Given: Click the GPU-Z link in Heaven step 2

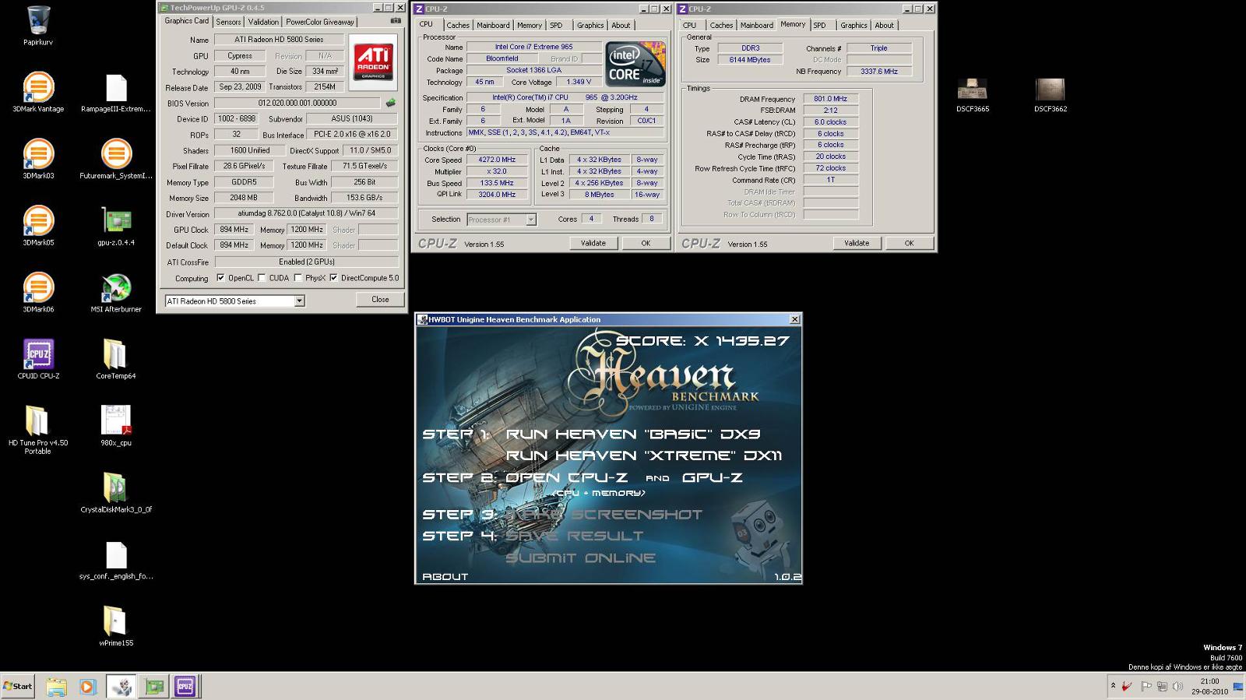Looking at the screenshot, I should (x=712, y=477).
